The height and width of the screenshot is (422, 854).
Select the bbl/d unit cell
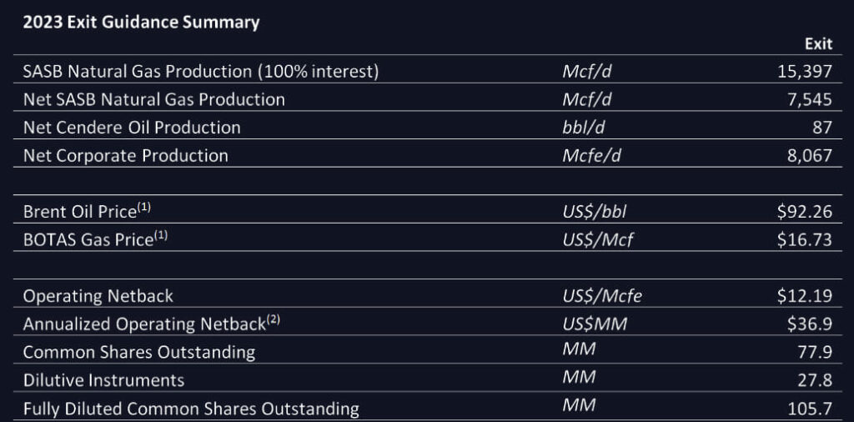(583, 128)
